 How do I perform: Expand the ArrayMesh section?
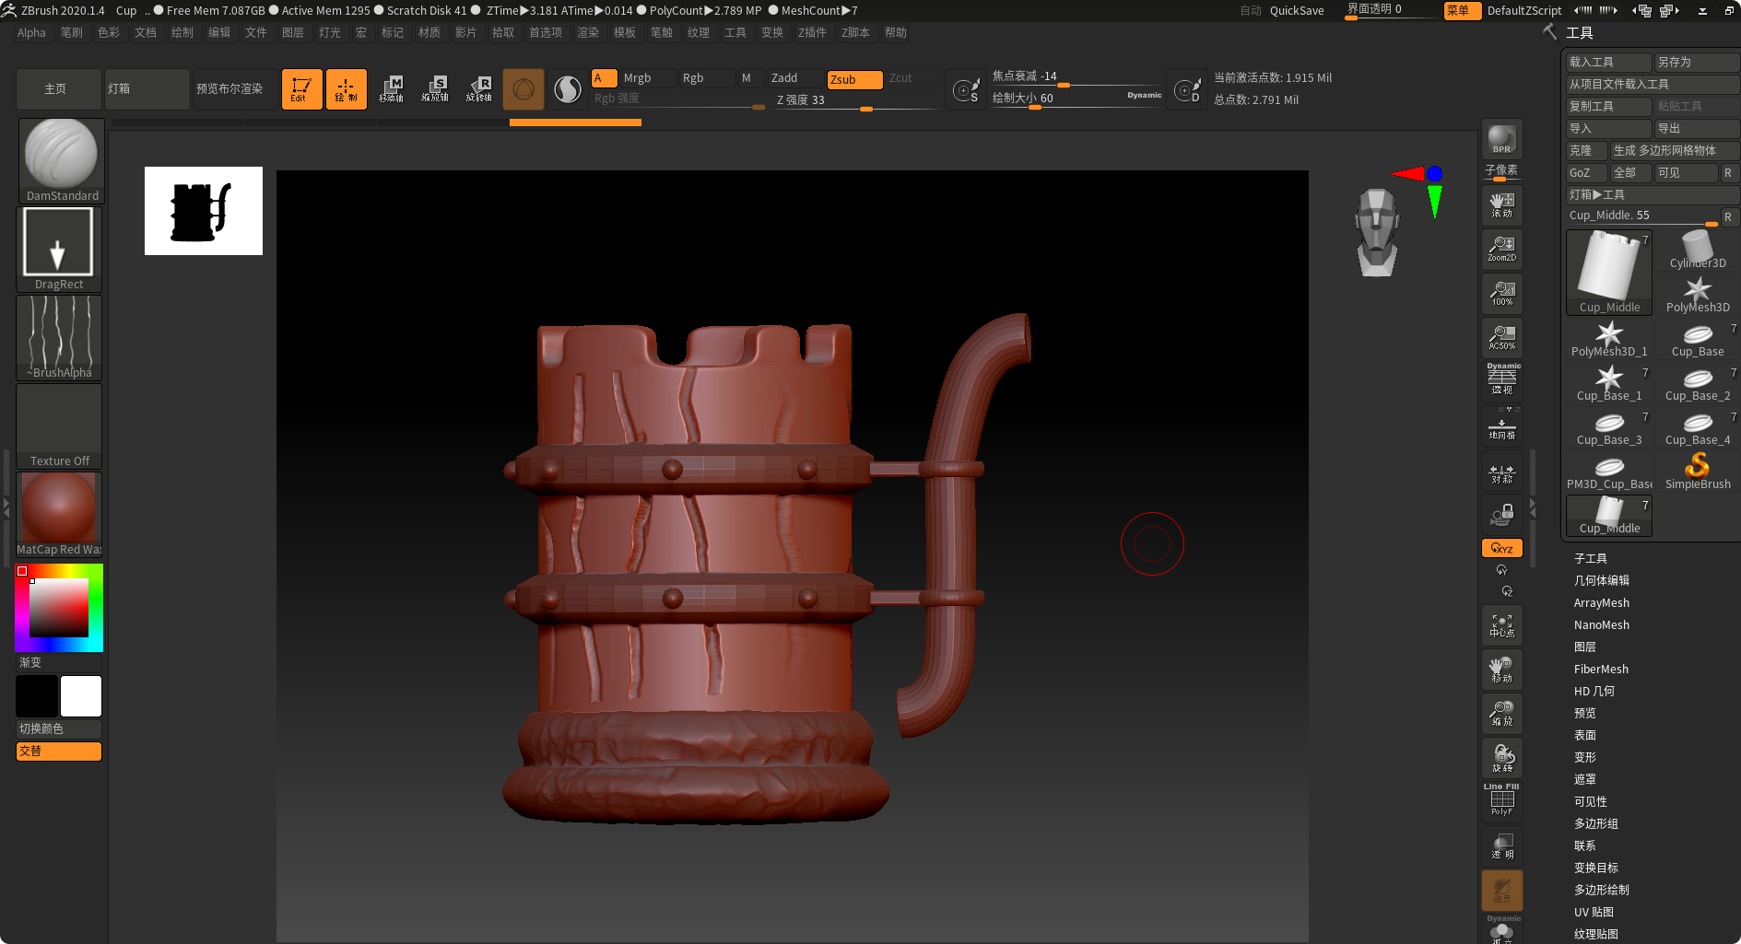[1602, 602]
